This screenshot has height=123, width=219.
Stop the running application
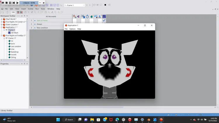6,3
